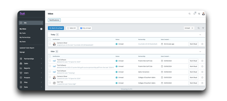Image resolution: width=227 pixels, height=101 pixels.
Task: Open the Me dropdown in sidebar
Action: (x=31, y=23)
